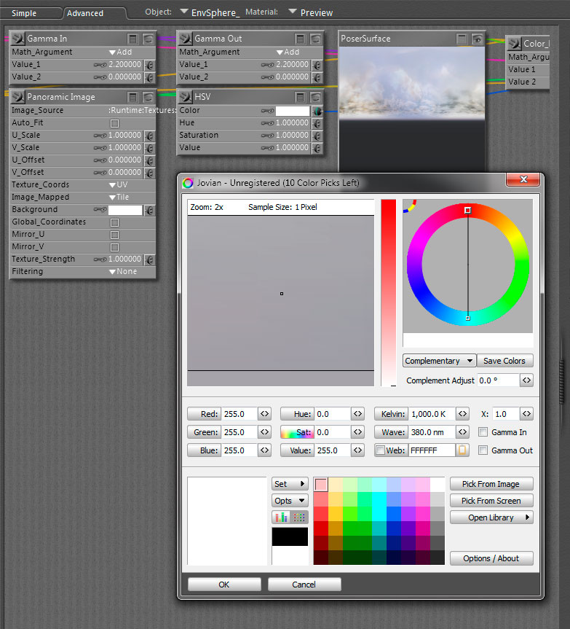Open the Open Library menu
570x629 pixels.
(491, 517)
